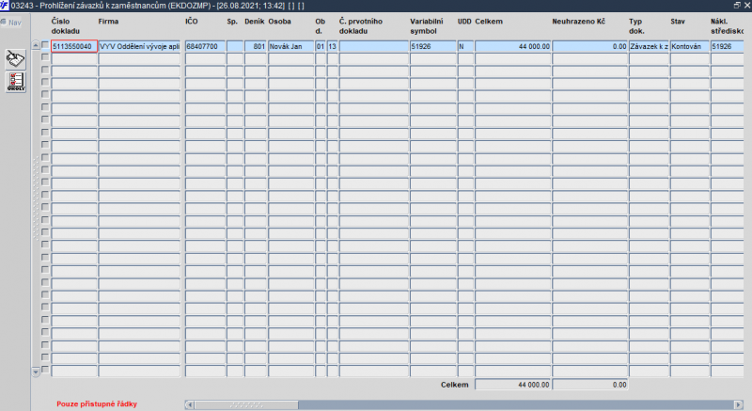Select the Osoba cell Novák Jan

pos(290,46)
